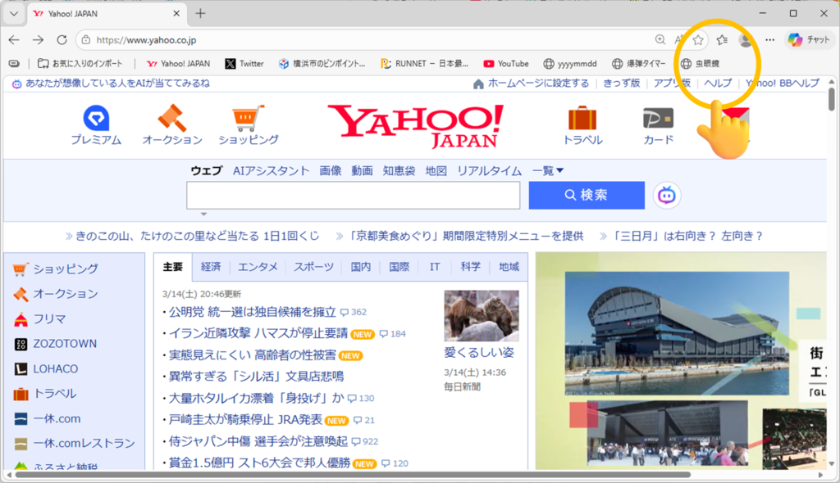Image resolution: width=840 pixels, height=483 pixels.
Task: Open the ZOZOTOWN sidebar link
Action: (64, 344)
